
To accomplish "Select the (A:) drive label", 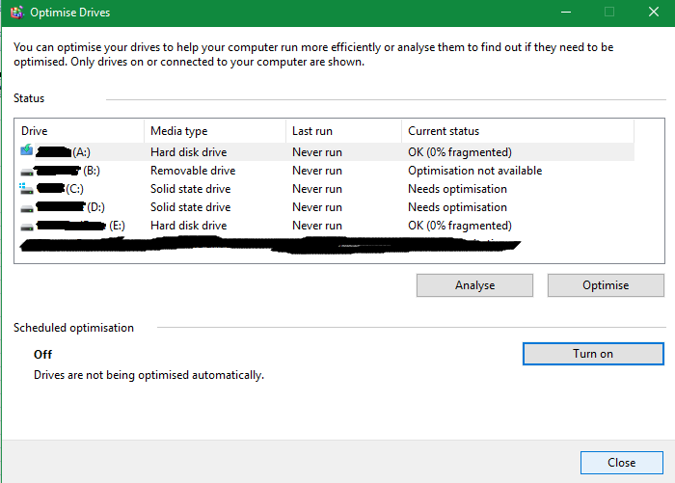I will [x=81, y=152].
